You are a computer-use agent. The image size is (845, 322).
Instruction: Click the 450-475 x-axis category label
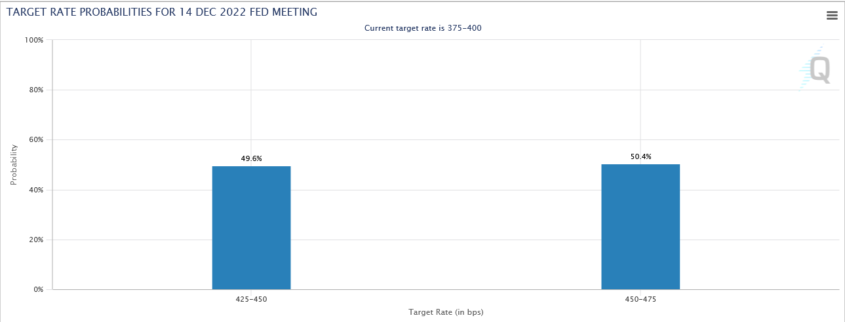[x=640, y=299]
